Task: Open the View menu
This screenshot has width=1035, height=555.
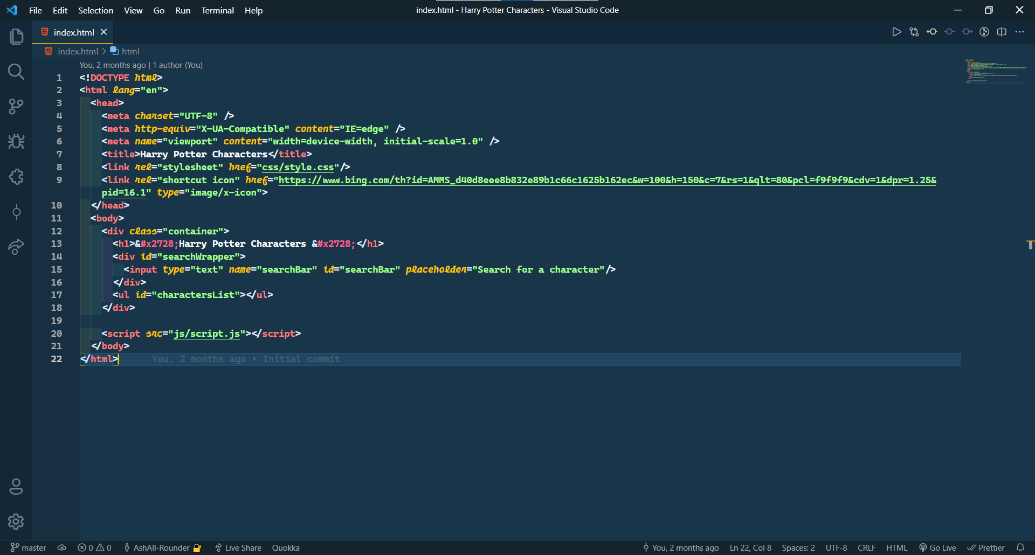Action: pos(133,10)
